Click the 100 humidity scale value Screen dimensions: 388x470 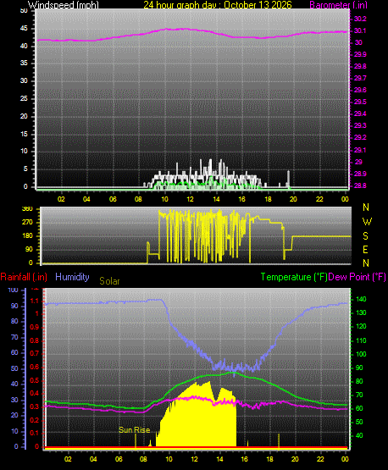[14, 290]
